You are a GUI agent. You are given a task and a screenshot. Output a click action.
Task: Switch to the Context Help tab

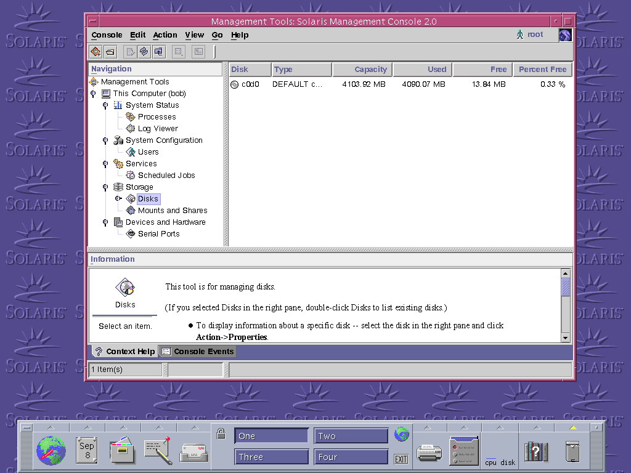coord(124,352)
